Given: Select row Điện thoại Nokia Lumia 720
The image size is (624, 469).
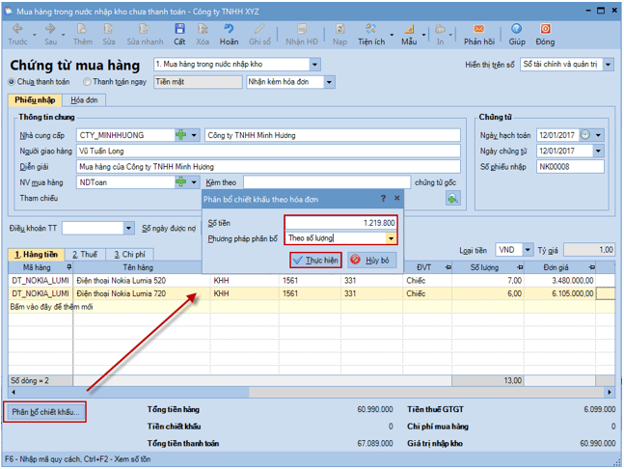Looking at the screenshot, I should coord(312,293).
